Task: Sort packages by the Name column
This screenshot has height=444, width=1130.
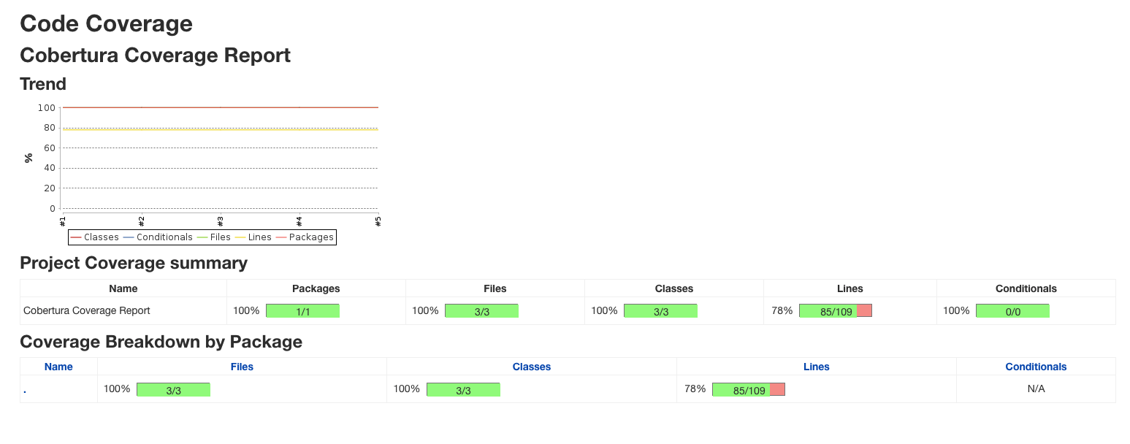Action: pyautogui.click(x=58, y=366)
